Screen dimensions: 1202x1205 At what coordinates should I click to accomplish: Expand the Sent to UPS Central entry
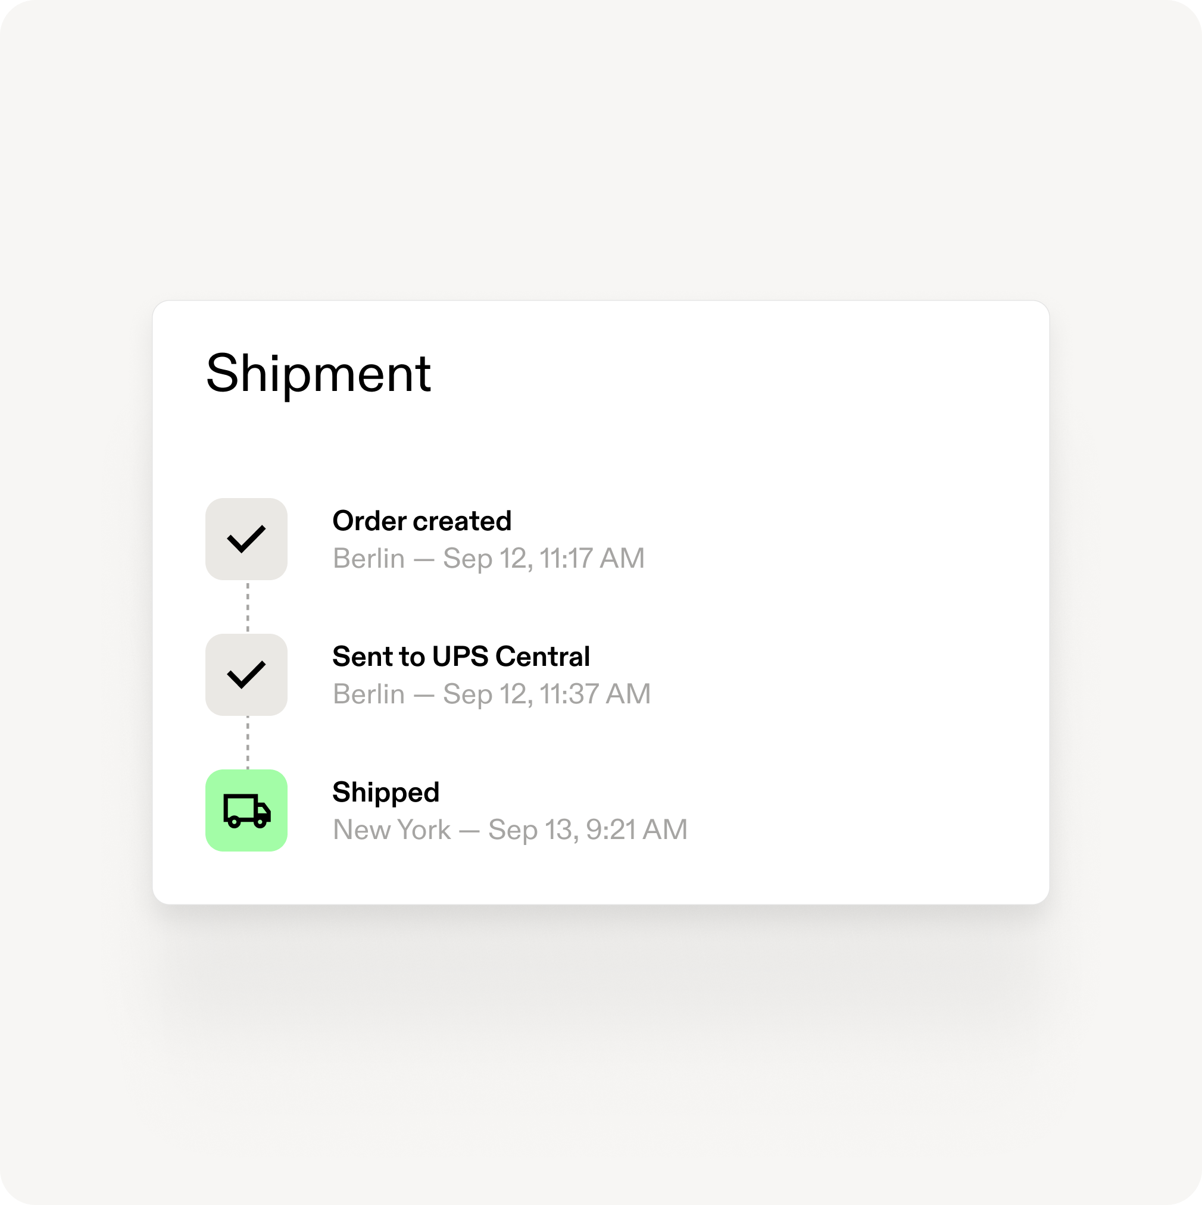461,656
